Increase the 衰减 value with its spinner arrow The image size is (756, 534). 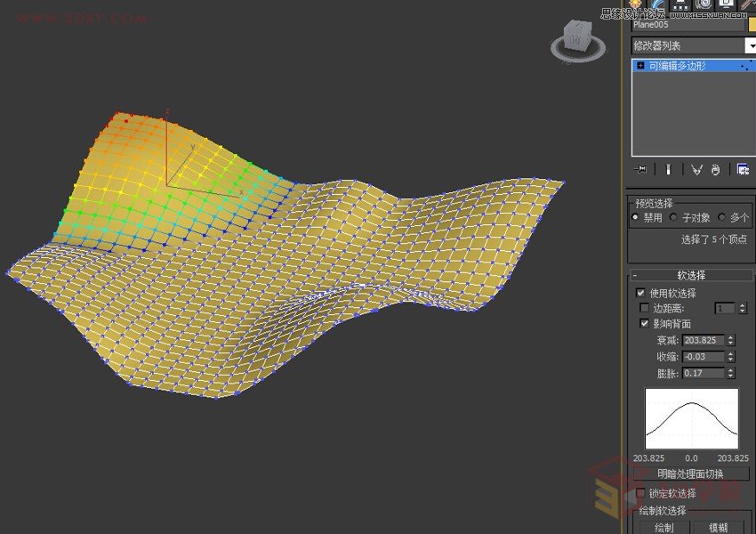pos(731,337)
